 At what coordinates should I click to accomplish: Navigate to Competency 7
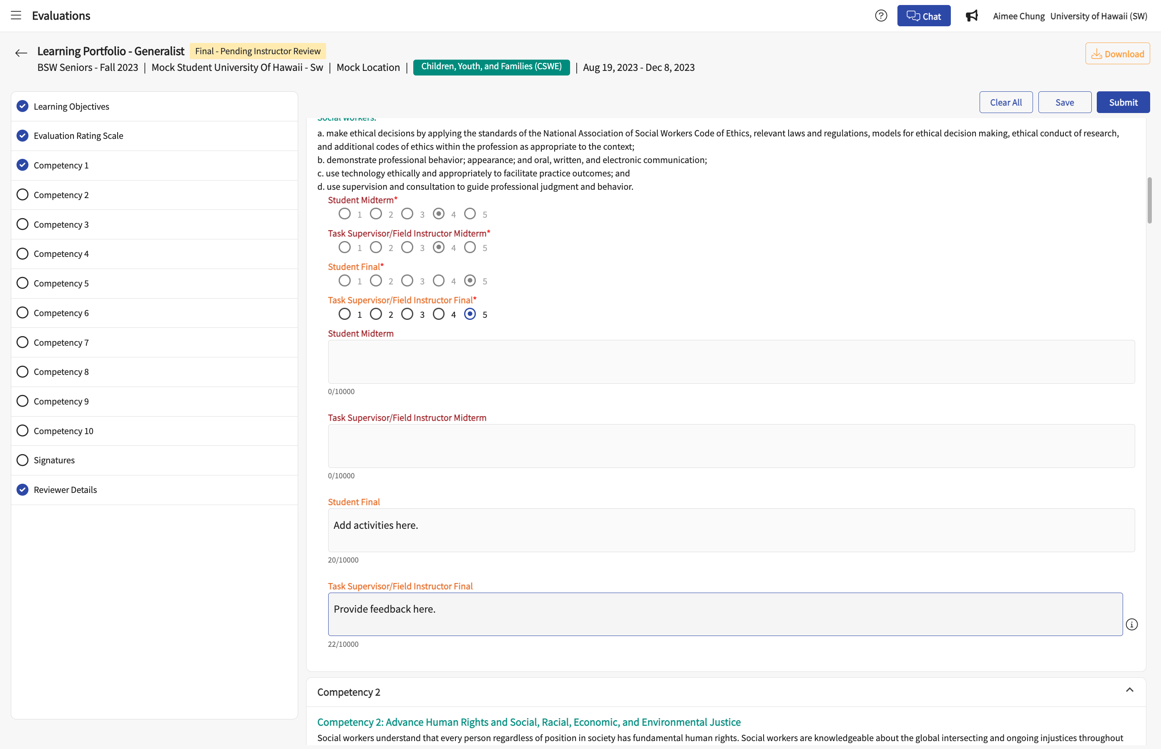click(154, 342)
